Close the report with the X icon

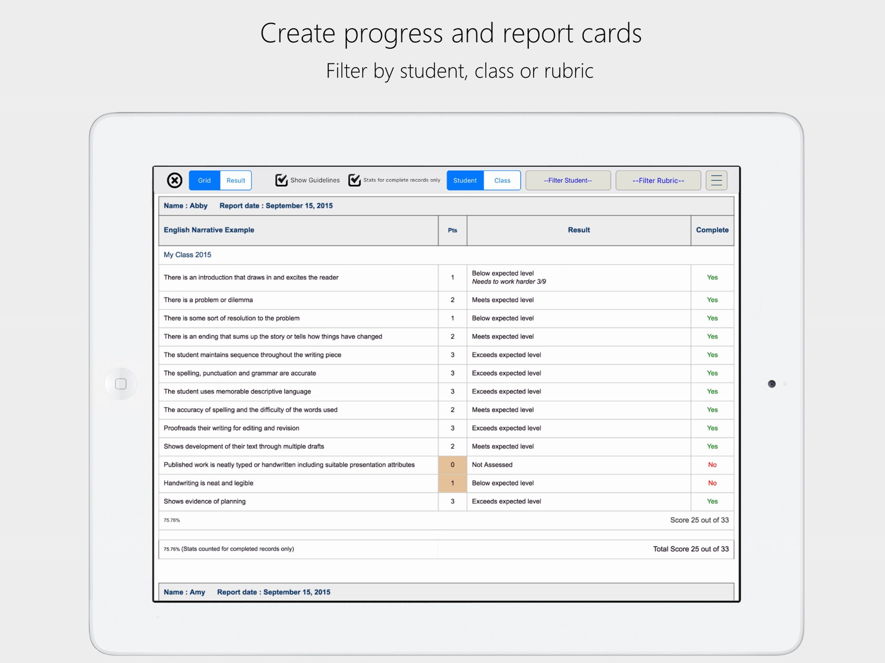tap(174, 180)
